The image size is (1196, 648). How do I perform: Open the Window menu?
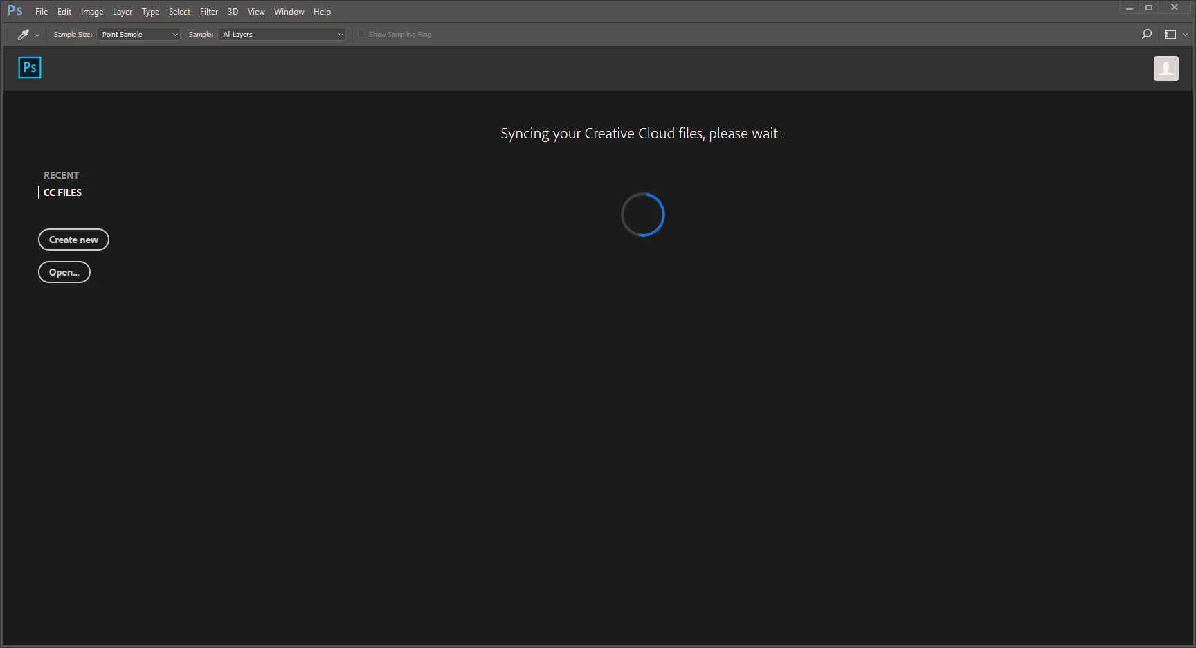[x=289, y=12]
